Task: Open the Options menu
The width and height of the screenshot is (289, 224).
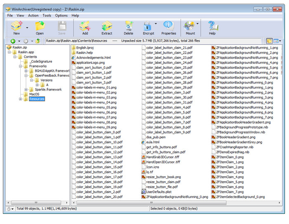Action: point(62,15)
